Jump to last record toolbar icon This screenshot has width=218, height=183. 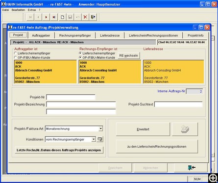tap(54, 17)
